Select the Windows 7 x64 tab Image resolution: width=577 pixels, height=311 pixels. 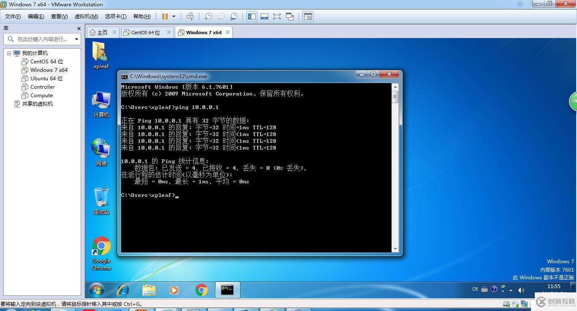204,33
